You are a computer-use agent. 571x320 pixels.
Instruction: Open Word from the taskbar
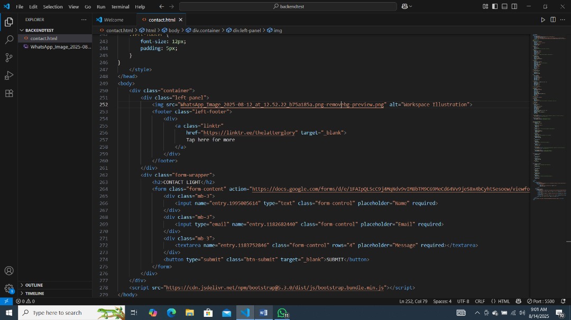264,313
